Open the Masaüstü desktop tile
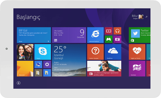The image size is (161, 98). (25, 69)
